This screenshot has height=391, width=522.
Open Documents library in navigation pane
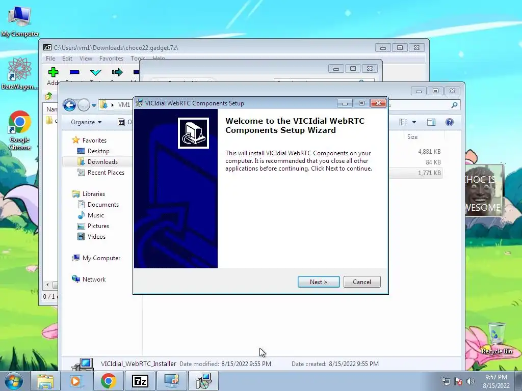(x=103, y=205)
